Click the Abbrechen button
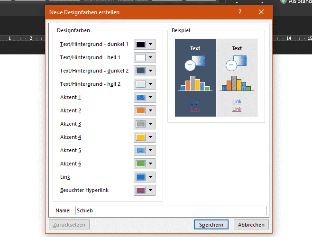Screen dimensions: 312x237 tap(251, 225)
